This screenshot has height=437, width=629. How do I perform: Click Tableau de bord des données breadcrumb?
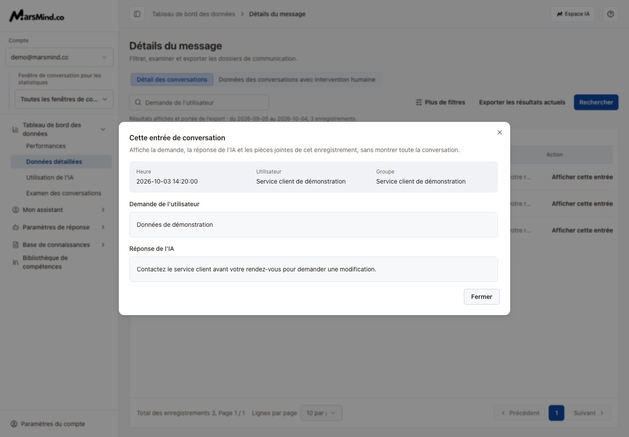tap(194, 14)
